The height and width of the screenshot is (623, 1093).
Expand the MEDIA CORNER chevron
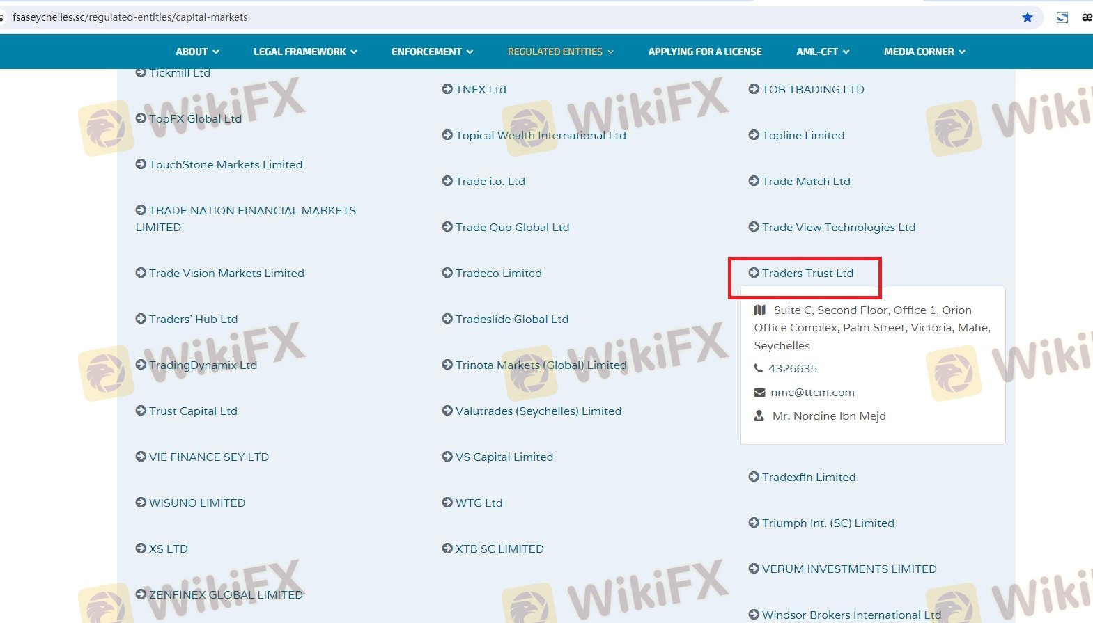962,52
